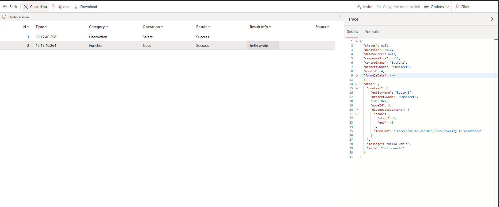Click the "message": "hello world" line
This screenshot has height=207, width=499.
click(x=389, y=144)
